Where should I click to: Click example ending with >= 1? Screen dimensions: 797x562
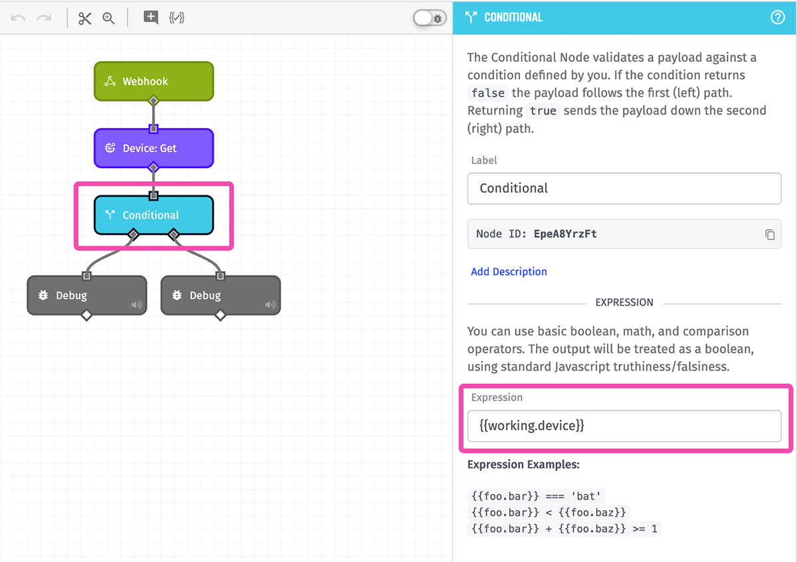pyautogui.click(x=564, y=529)
